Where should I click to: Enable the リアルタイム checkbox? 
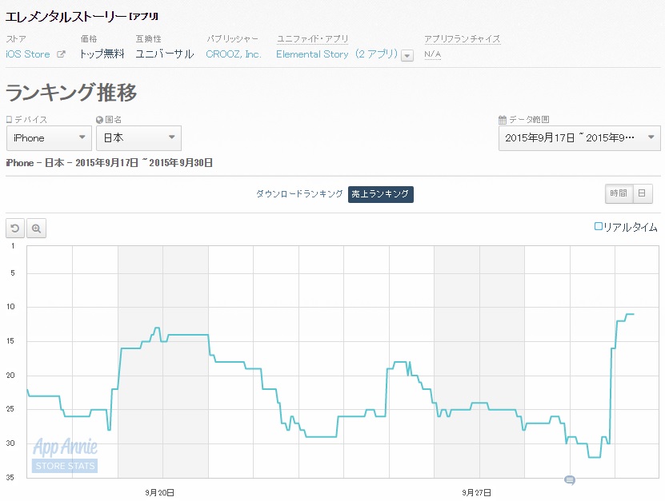click(598, 227)
